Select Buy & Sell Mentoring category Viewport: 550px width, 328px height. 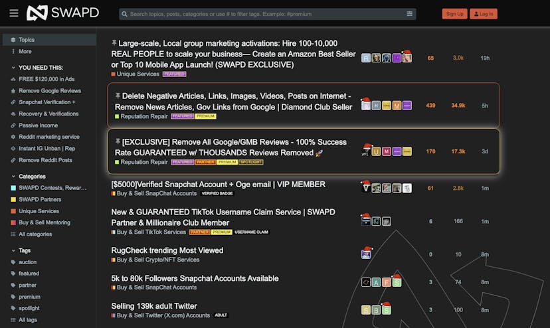tap(45, 222)
